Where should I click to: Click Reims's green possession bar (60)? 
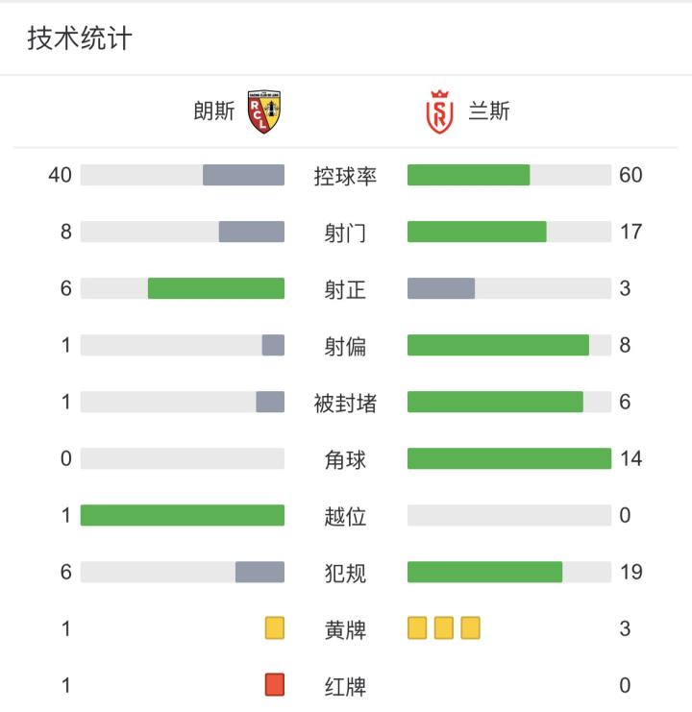coord(468,175)
